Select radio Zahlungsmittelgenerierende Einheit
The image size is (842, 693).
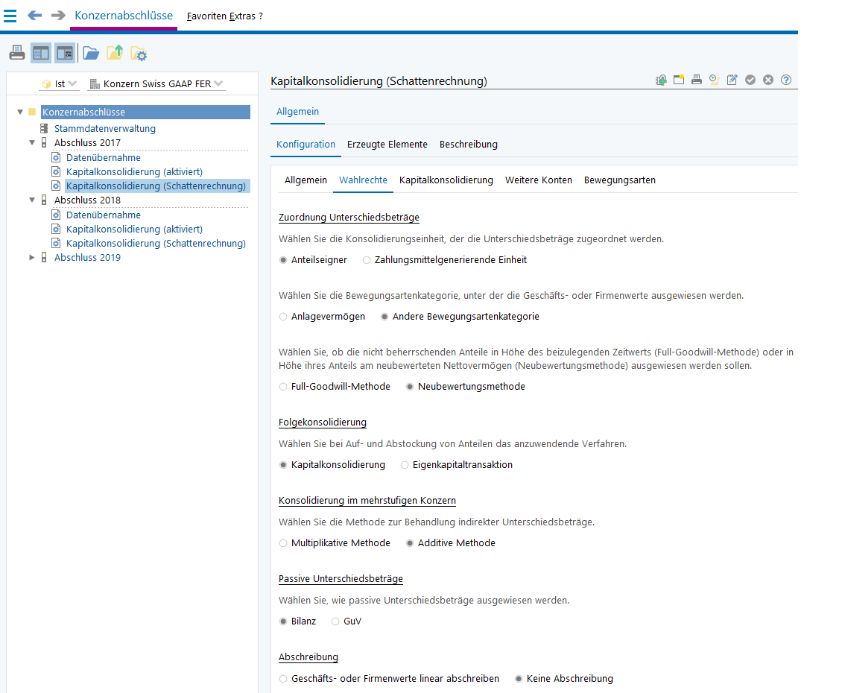click(366, 260)
